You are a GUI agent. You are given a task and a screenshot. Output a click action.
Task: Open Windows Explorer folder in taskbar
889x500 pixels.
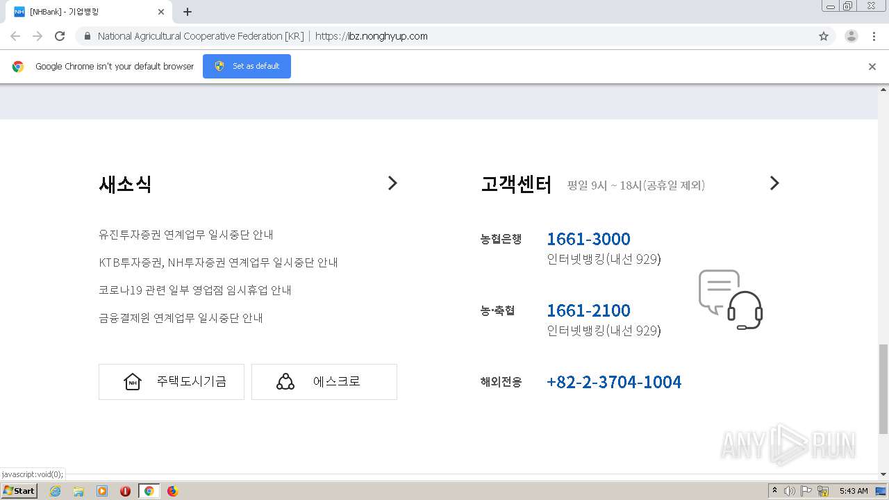point(78,491)
